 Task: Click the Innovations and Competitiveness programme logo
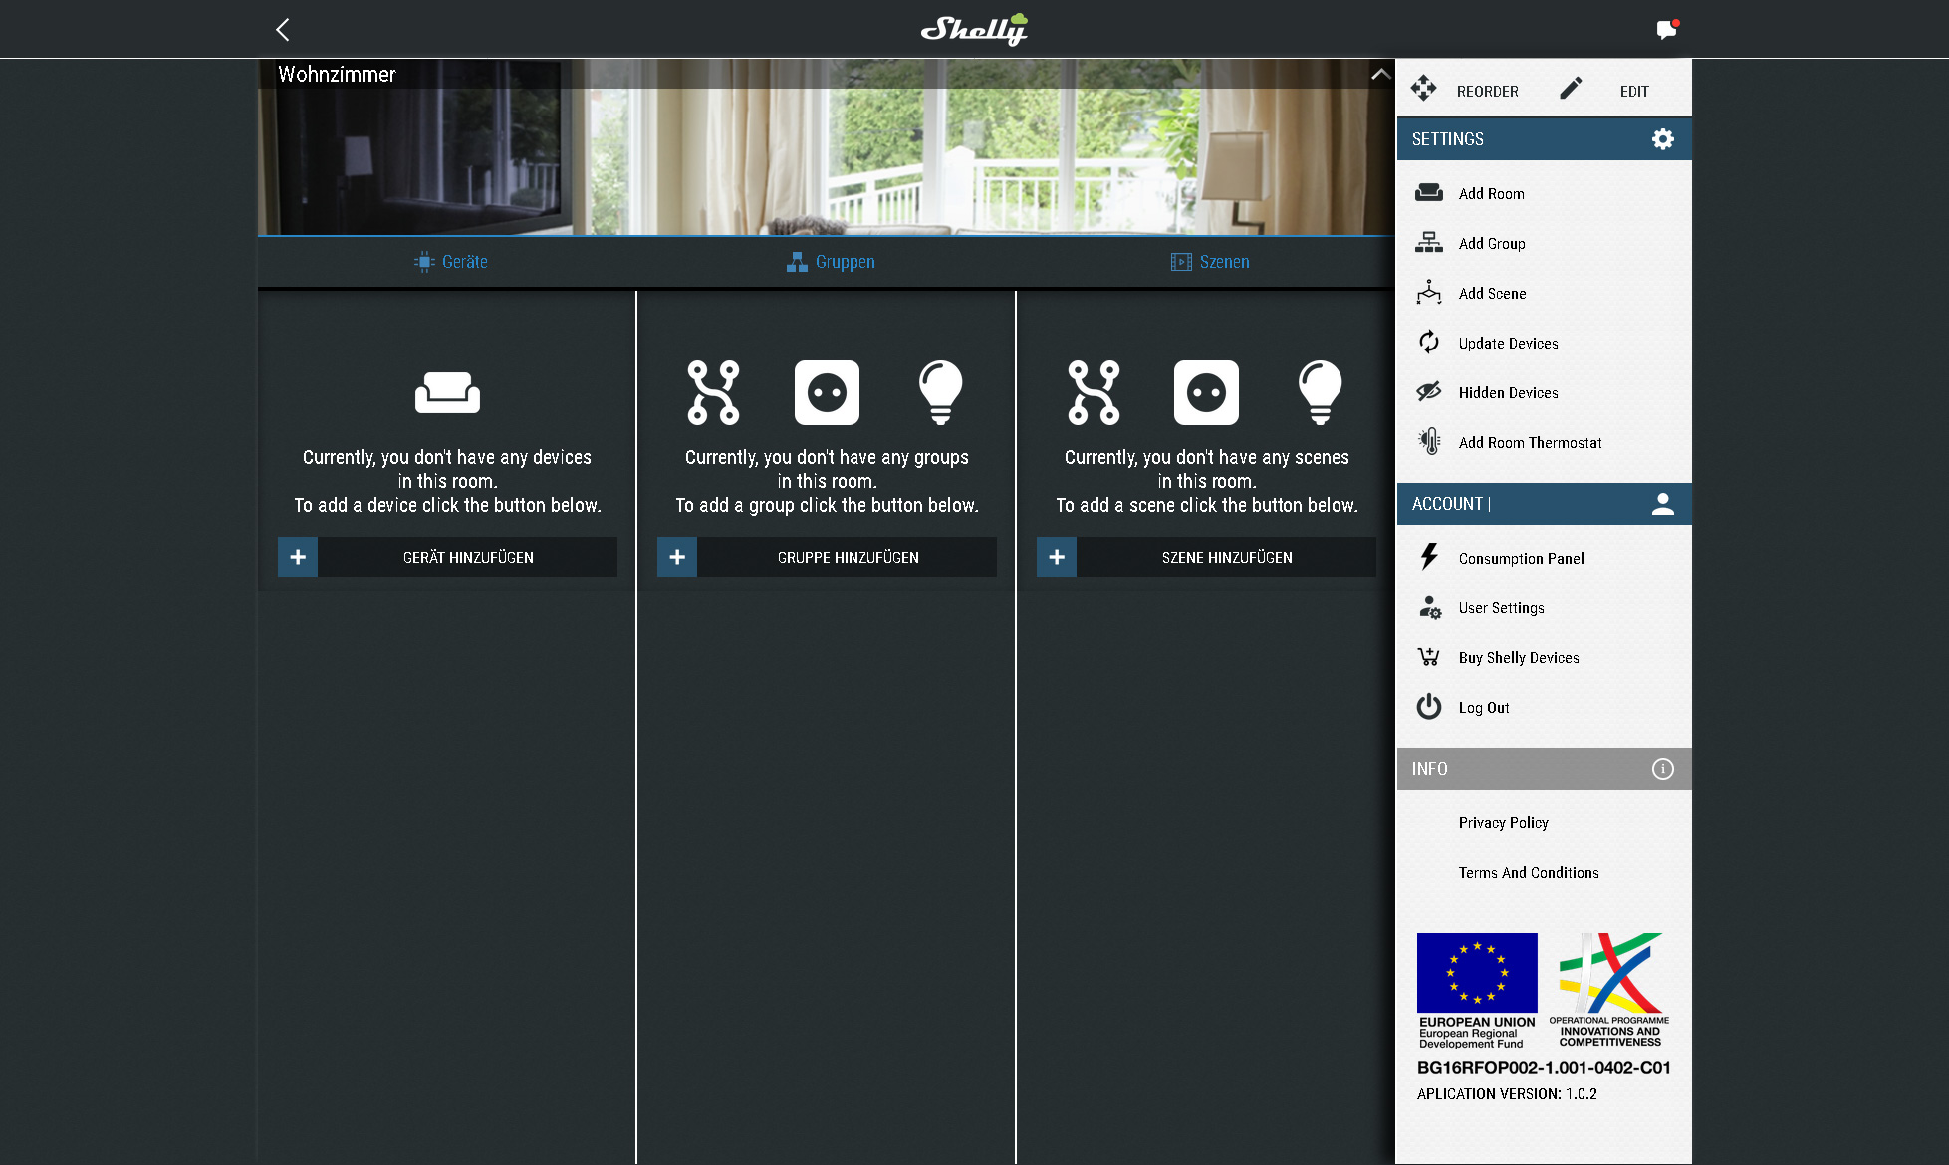point(1609,990)
